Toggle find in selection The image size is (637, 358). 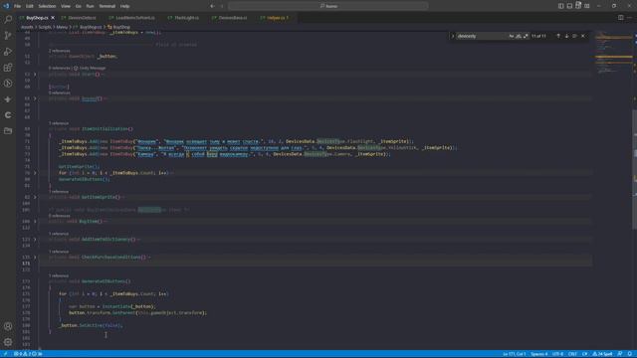574,36
